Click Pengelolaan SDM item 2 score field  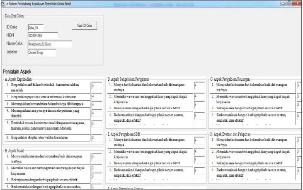tap(199, 152)
